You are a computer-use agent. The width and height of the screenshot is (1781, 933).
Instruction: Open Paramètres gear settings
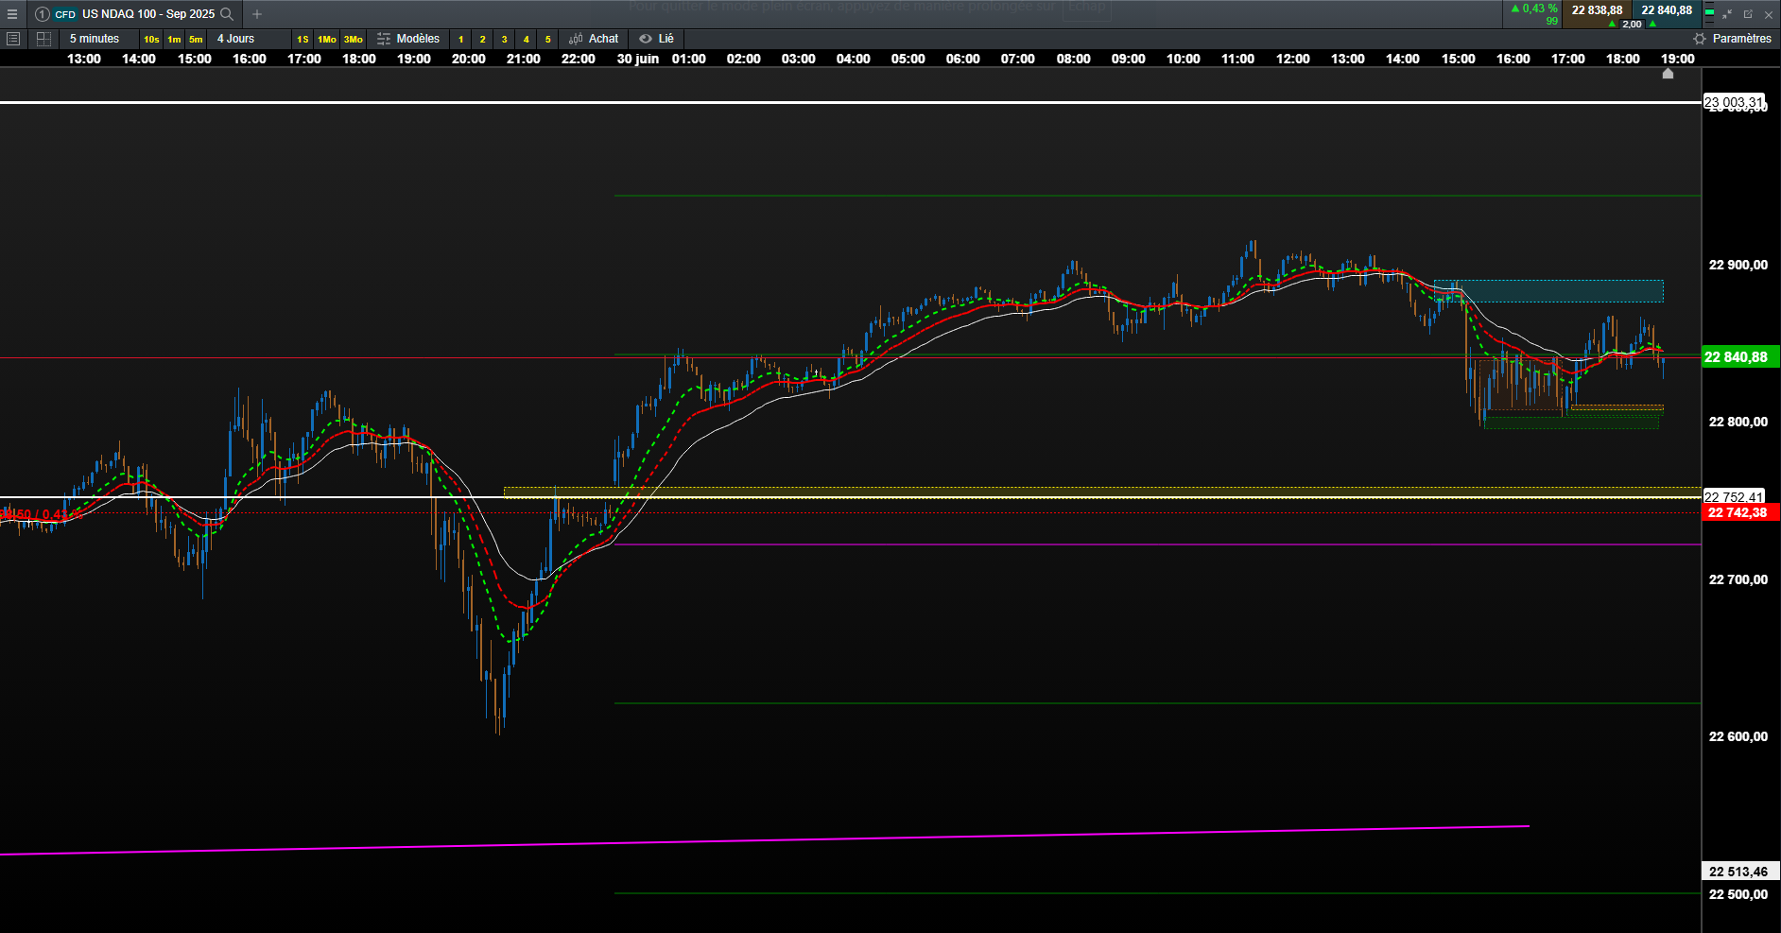pos(1732,39)
